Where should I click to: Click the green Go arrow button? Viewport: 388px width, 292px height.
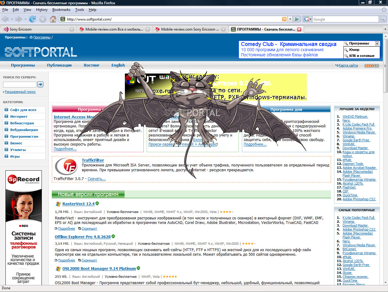pyautogui.click(x=297, y=19)
